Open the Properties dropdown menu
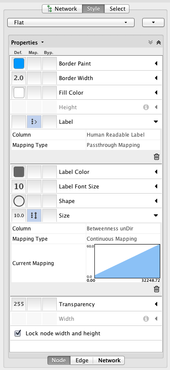170x370 pixels. point(27,43)
